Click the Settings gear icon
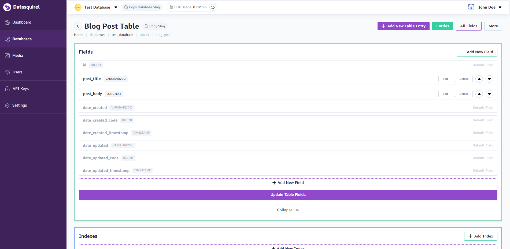This screenshot has height=249, width=510. [x=7, y=105]
